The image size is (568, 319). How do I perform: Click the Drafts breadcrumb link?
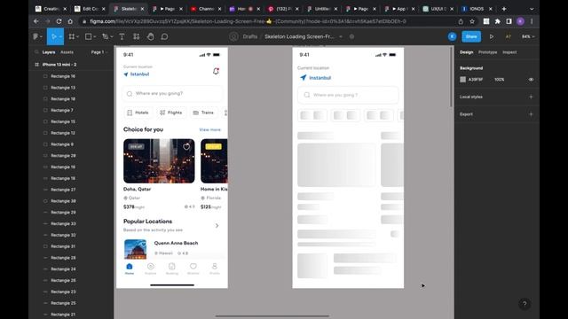[x=250, y=36]
